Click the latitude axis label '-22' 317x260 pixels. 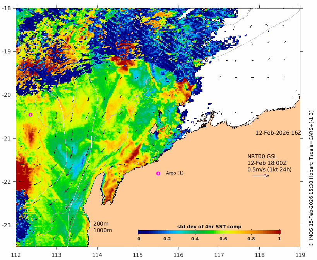point(6,181)
